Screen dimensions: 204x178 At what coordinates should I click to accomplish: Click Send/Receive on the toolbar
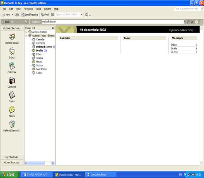[30, 15]
